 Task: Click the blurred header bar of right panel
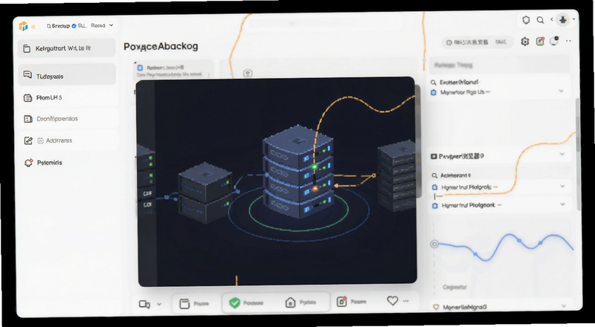pos(499,65)
